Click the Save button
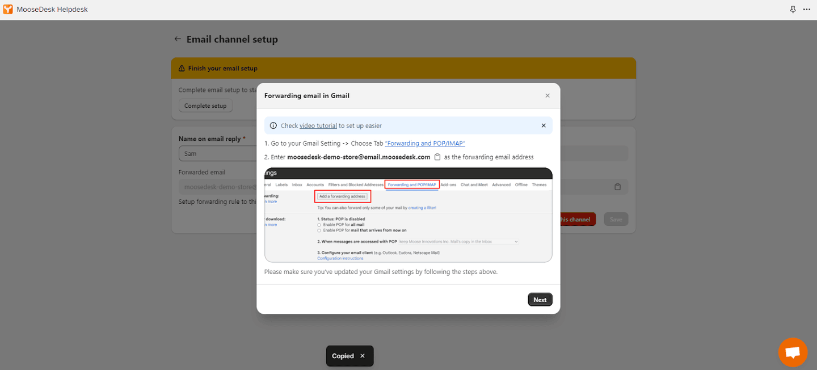The height and width of the screenshot is (370, 817). click(x=616, y=220)
